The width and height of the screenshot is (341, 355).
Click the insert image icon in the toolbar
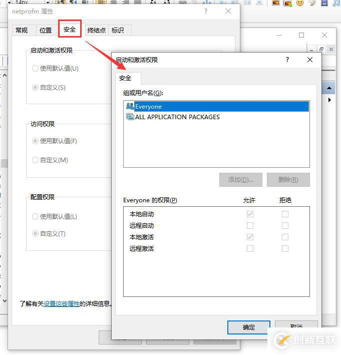(x=275, y=3)
